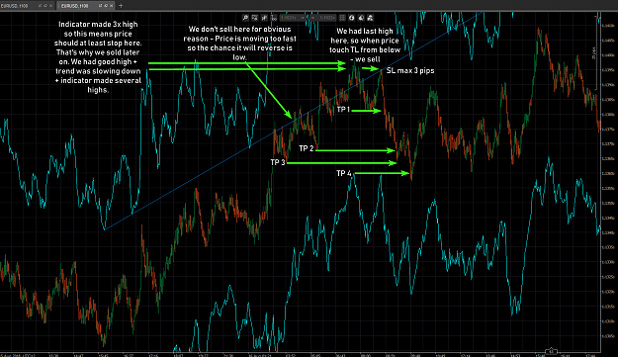Open the list lines icon in chart toolbar
This screenshot has height=357, width=618.
coord(342,18)
